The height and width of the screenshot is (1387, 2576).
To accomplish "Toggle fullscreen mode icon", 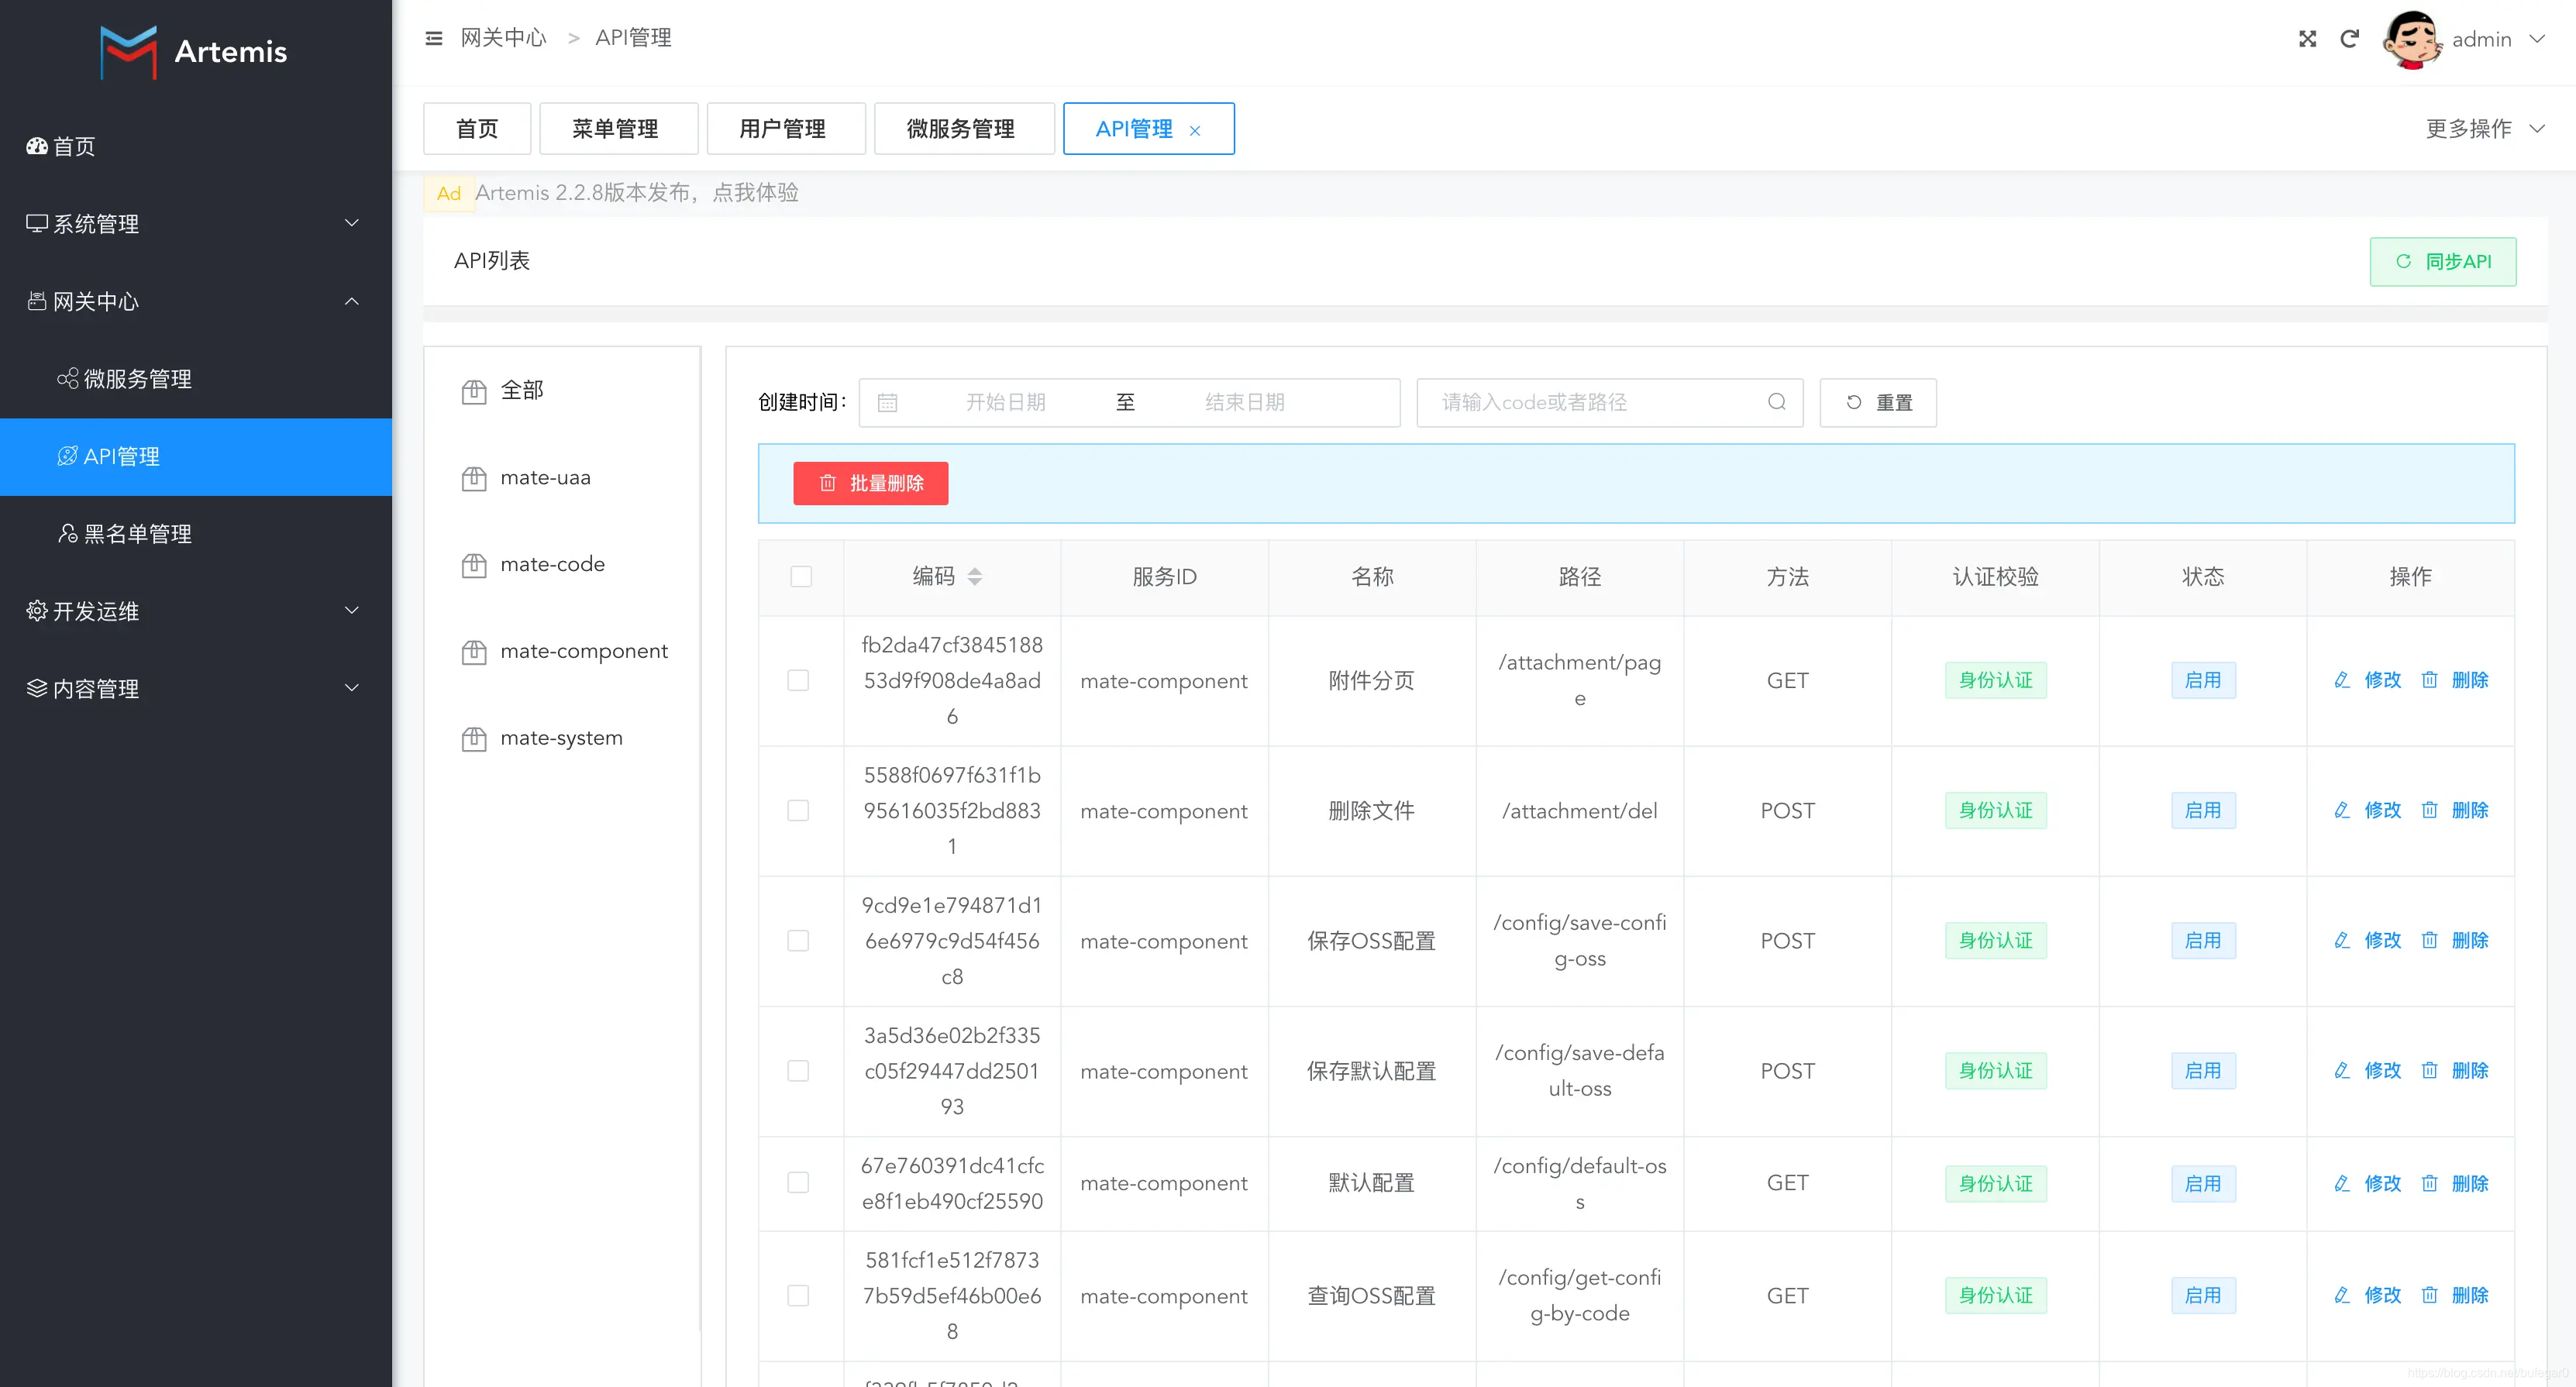I will [2307, 39].
